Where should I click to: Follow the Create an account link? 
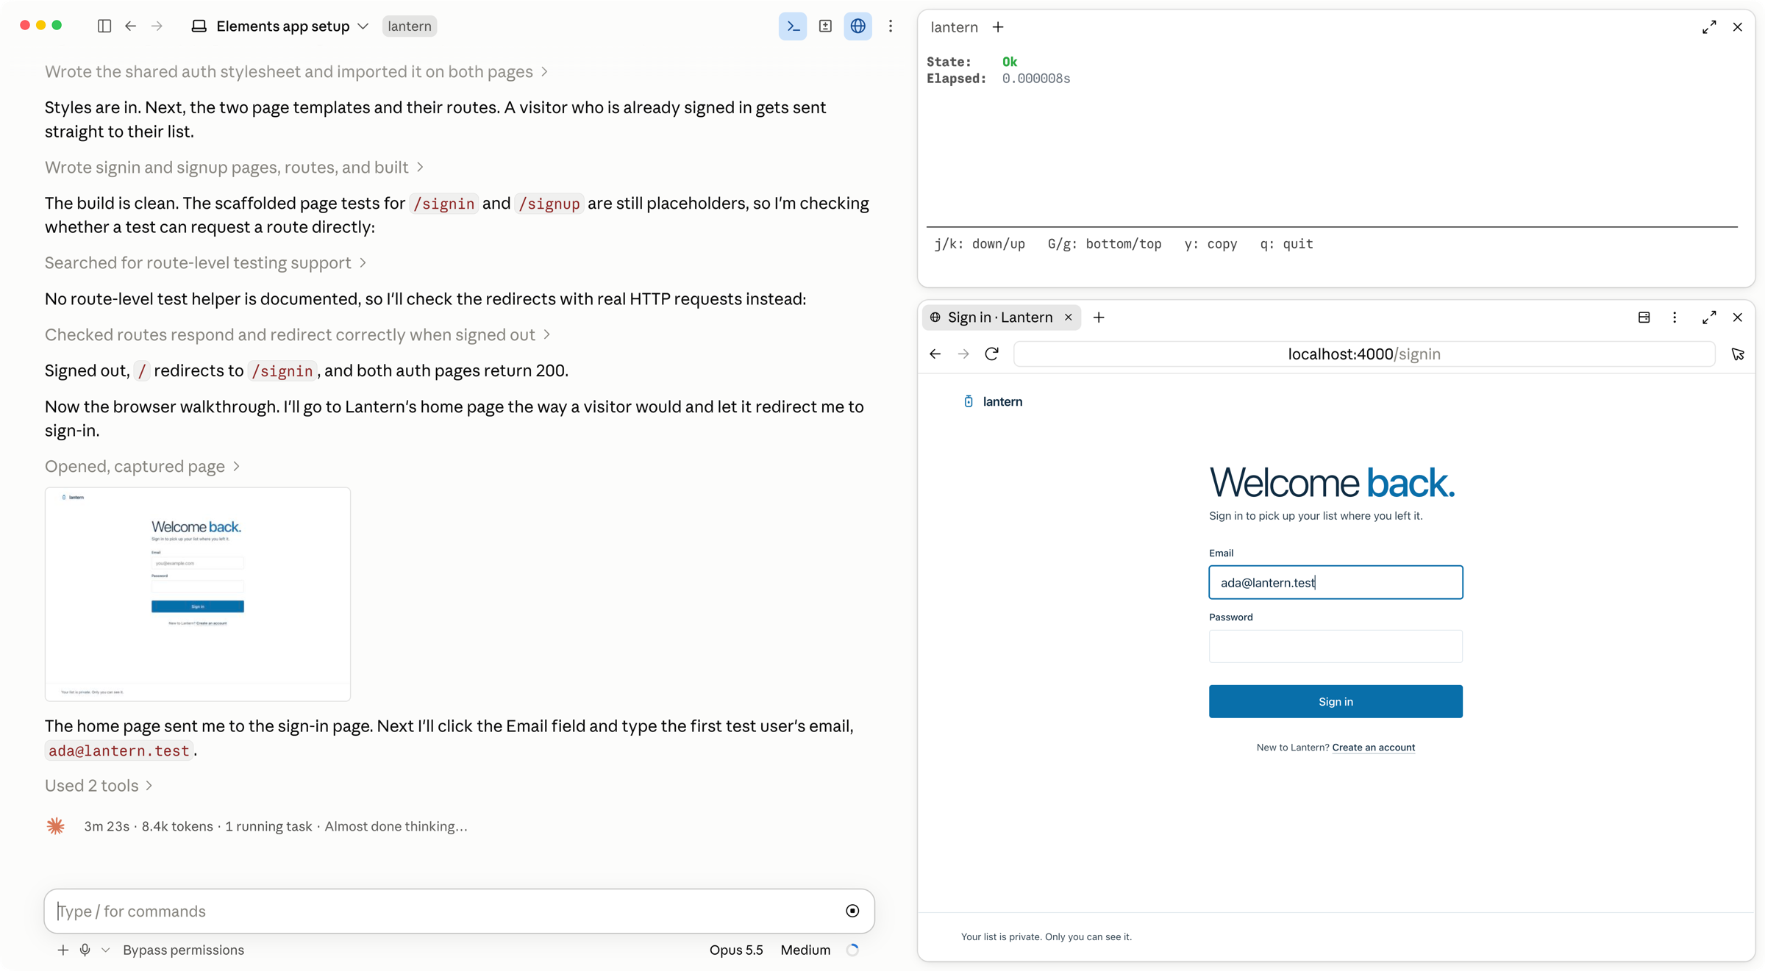(1373, 748)
